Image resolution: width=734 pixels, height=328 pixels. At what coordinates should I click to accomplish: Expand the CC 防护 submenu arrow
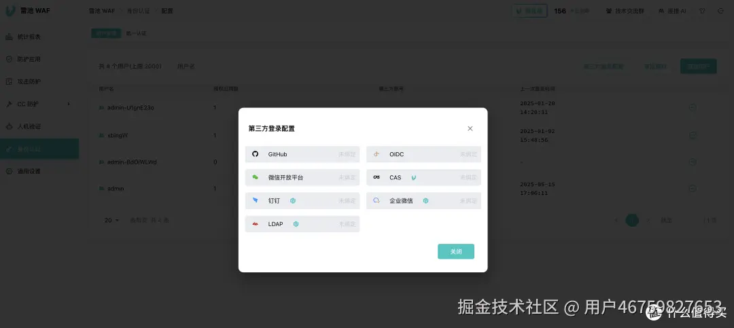(69, 104)
